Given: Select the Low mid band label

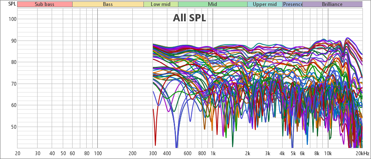Looking at the screenshot, I should click(x=161, y=4).
